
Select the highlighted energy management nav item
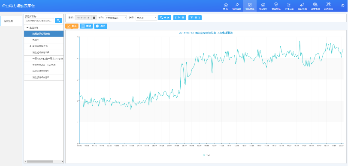tap(250, 6)
